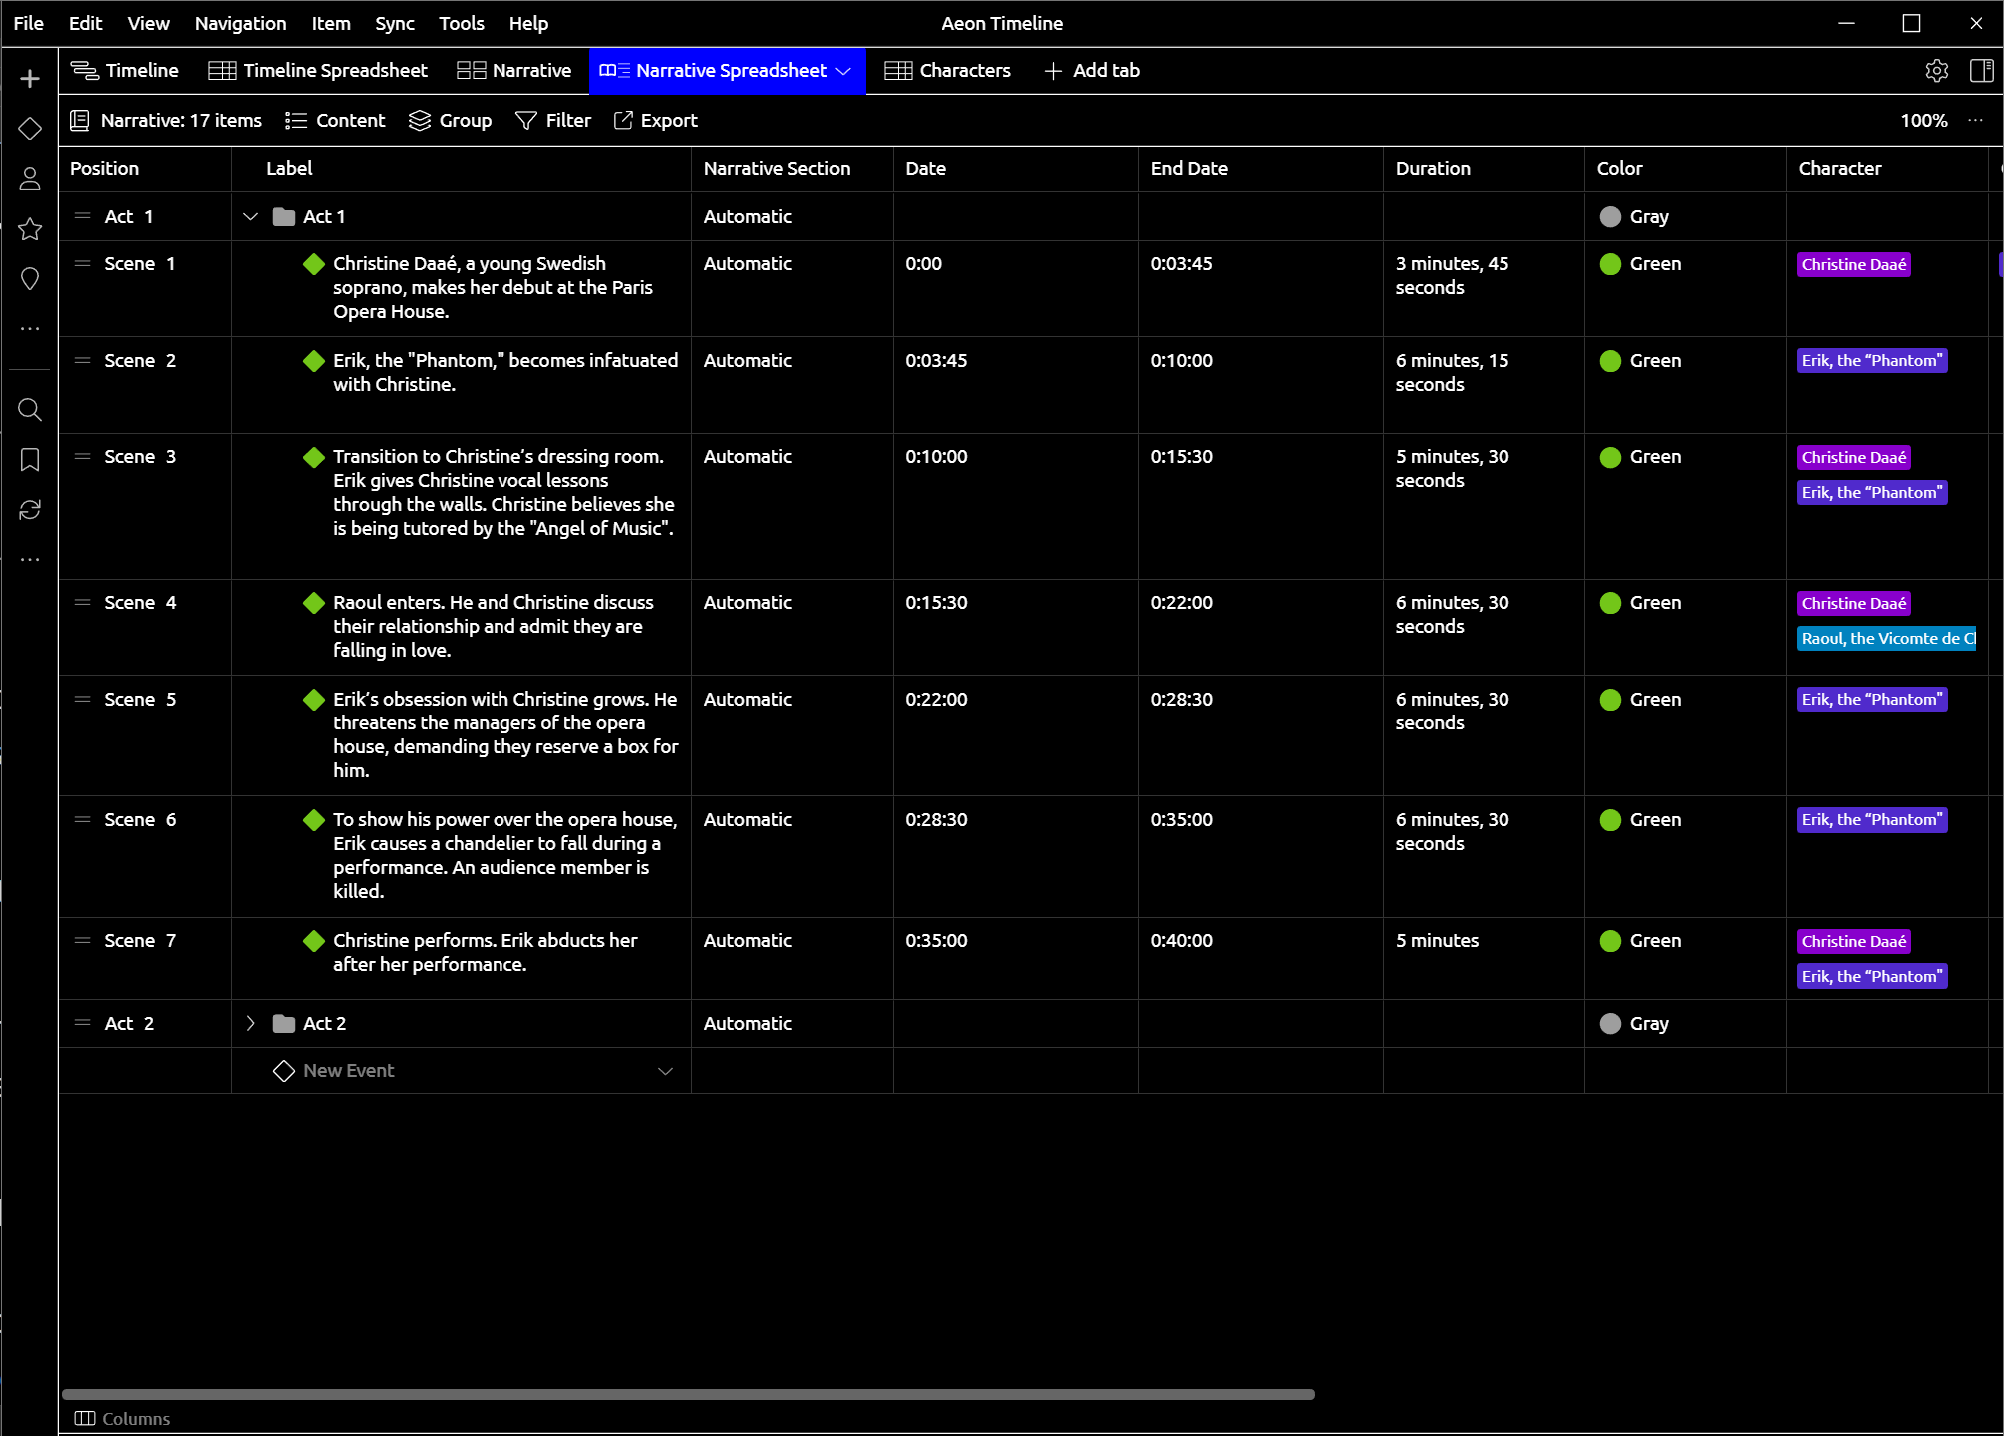
Task: Click the bookmark icon in sidebar
Action: 30,459
